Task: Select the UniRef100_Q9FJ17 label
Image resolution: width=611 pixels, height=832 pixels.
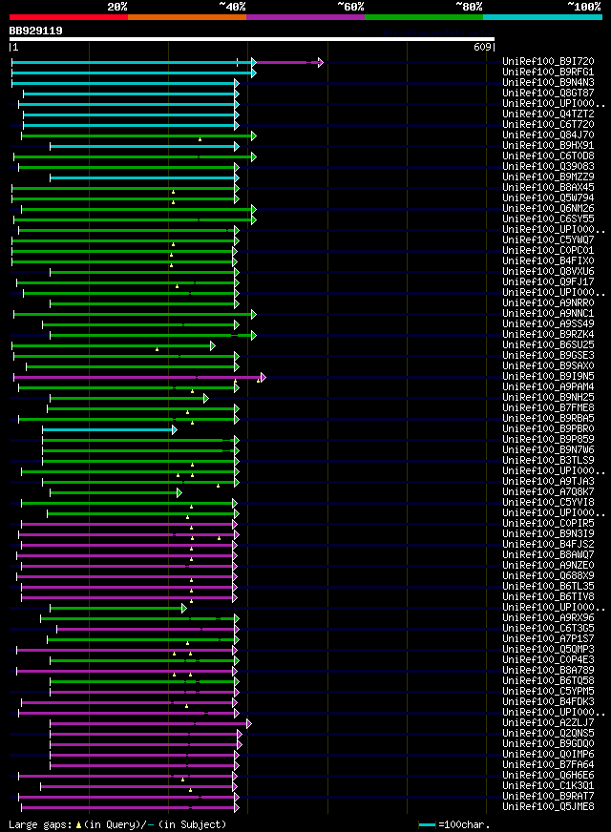Action: tap(548, 282)
